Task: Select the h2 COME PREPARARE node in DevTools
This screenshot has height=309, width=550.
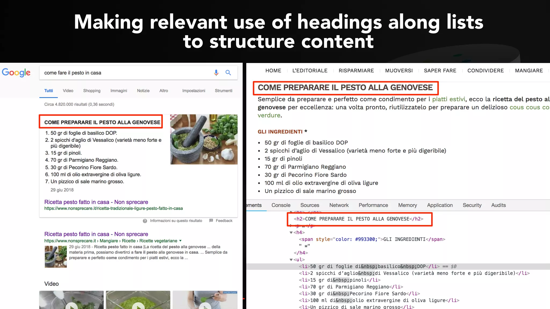Action: [359, 219]
